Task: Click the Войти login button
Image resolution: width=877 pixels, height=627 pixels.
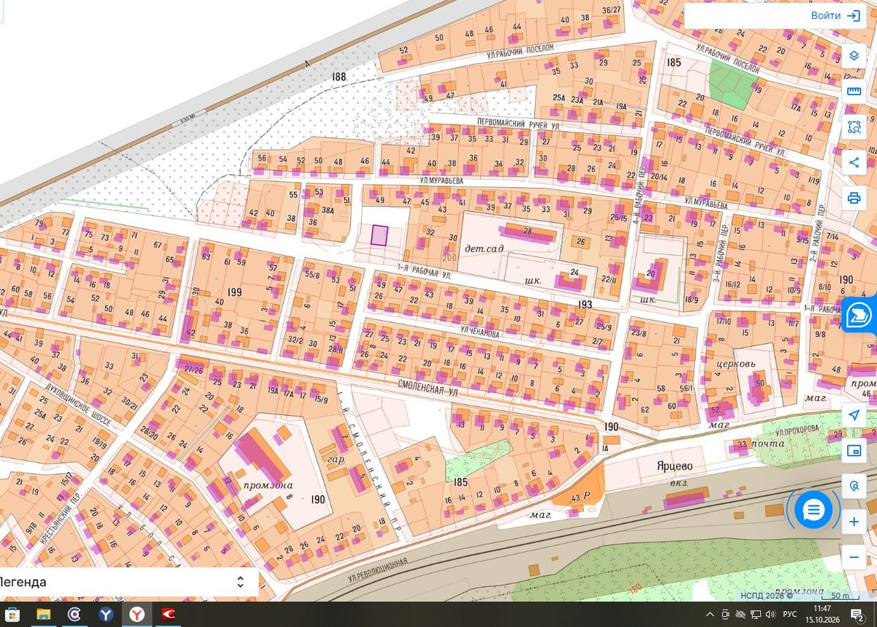Action: (835, 15)
